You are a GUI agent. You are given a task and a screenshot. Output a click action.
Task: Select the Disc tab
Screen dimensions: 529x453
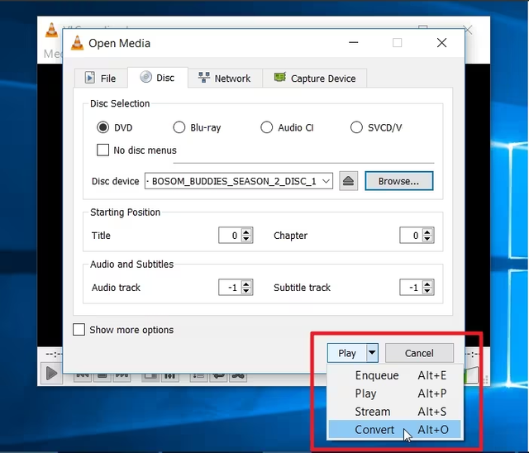coord(158,78)
